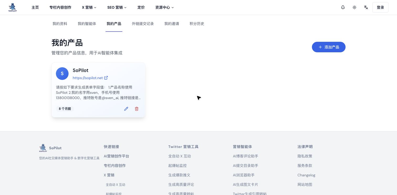Screen dimensions: 397x195
Task: Open footer link Changelog
Action: pyautogui.click(x=306, y=175)
